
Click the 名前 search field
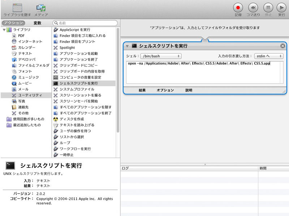point(87,23)
